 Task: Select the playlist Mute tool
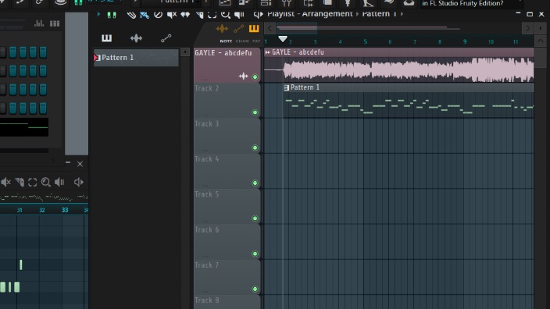pyautogui.click(x=172, y=15)
